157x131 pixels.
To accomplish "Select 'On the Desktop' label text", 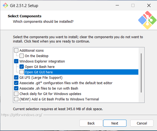I will [x=37, y=56].
